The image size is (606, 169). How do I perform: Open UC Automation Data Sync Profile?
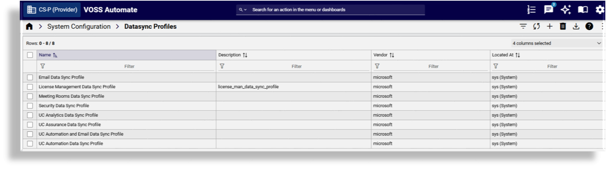71,144
